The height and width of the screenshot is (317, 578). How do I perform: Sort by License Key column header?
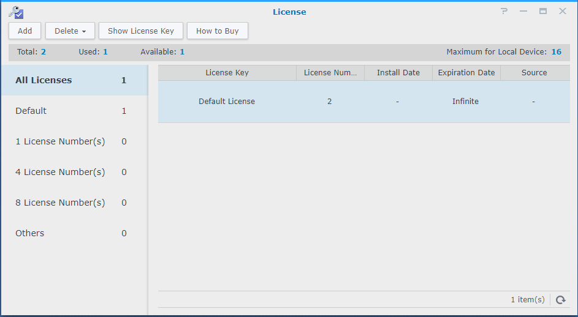coord(227,73)
